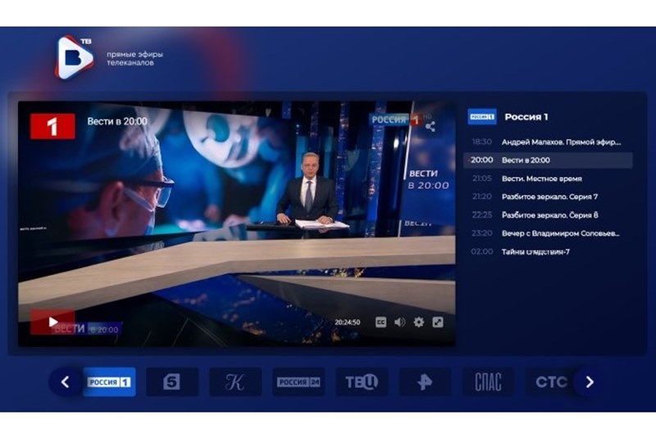
Task: Open player settings gear
Action: coord(419,322)
